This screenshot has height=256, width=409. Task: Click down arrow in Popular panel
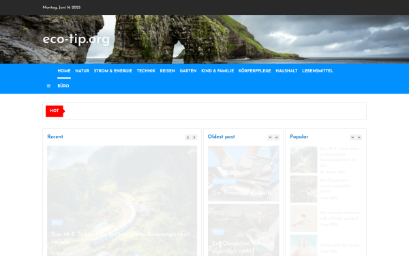coord(352,137)
